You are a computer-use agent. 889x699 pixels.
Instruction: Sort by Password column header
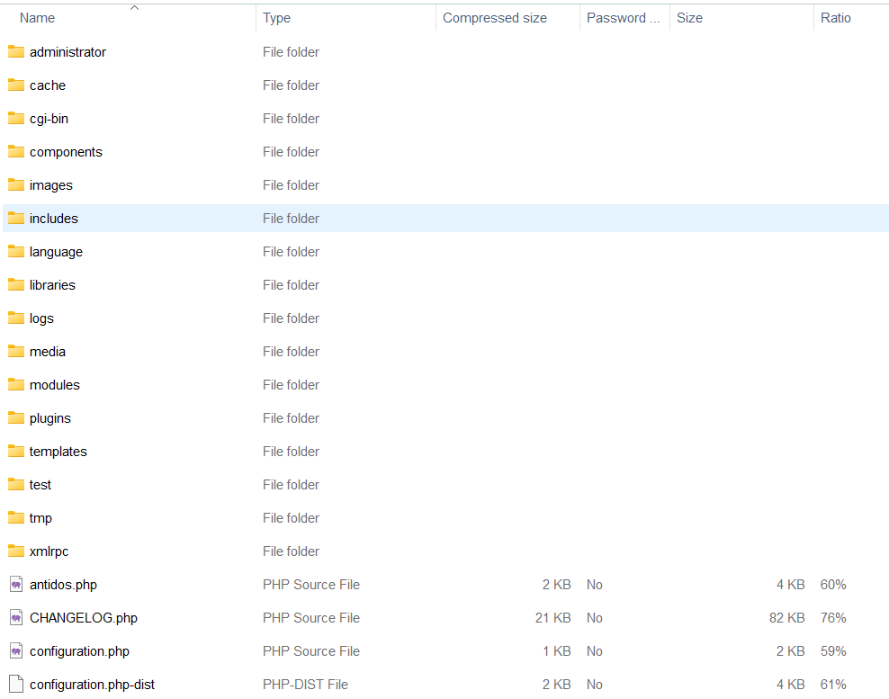[623, 18]
